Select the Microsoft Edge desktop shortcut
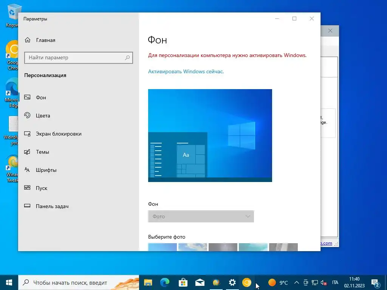The height and width of the screenshot is (290, 387). point(12,93)
